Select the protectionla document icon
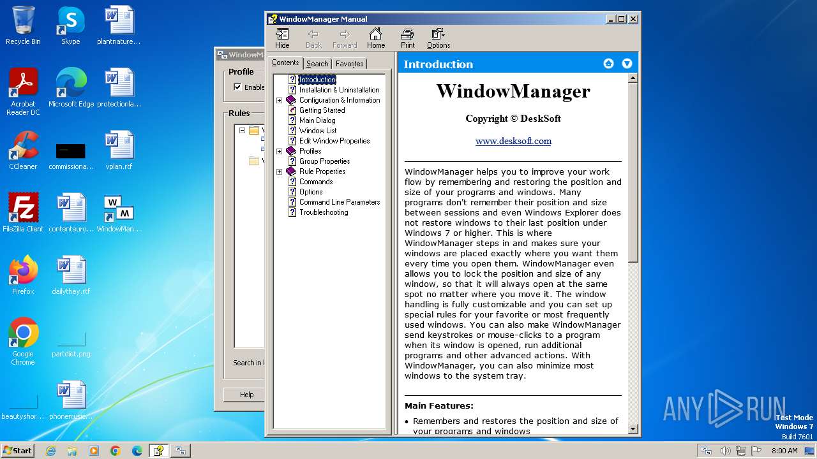 [119, 88]
